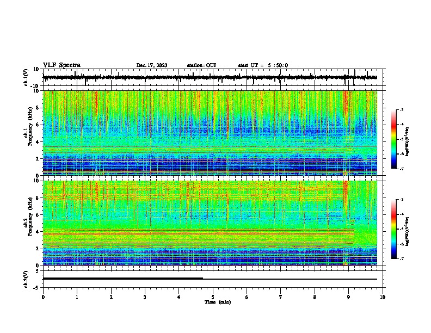This screenshot has height=333, width=431.
Task: Click the "-4" value on ch.1 colorbar
Action: 402,125
